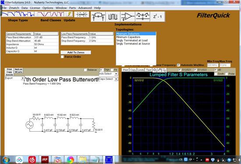Click the Pass Band Frequency value field
Viewport: 241px width, 164px height.
pos(101,37)
